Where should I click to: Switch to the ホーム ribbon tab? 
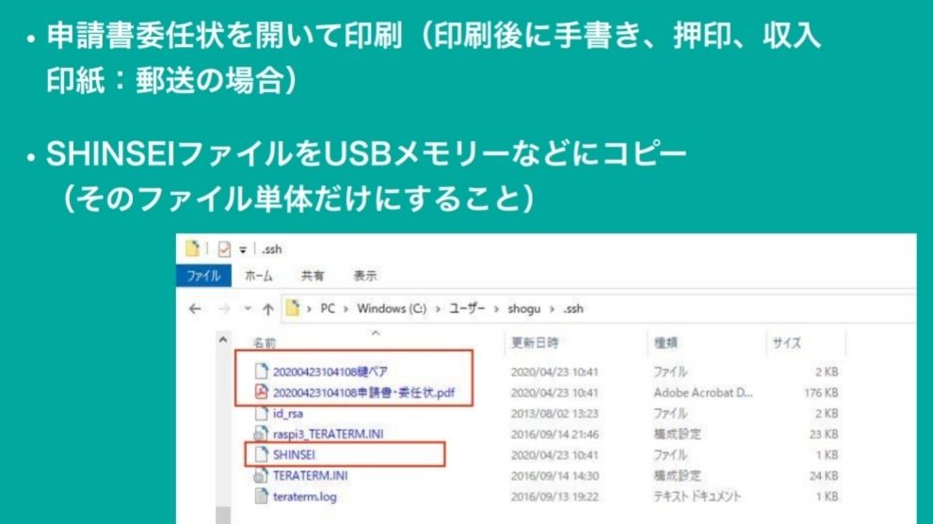point(259,277)
